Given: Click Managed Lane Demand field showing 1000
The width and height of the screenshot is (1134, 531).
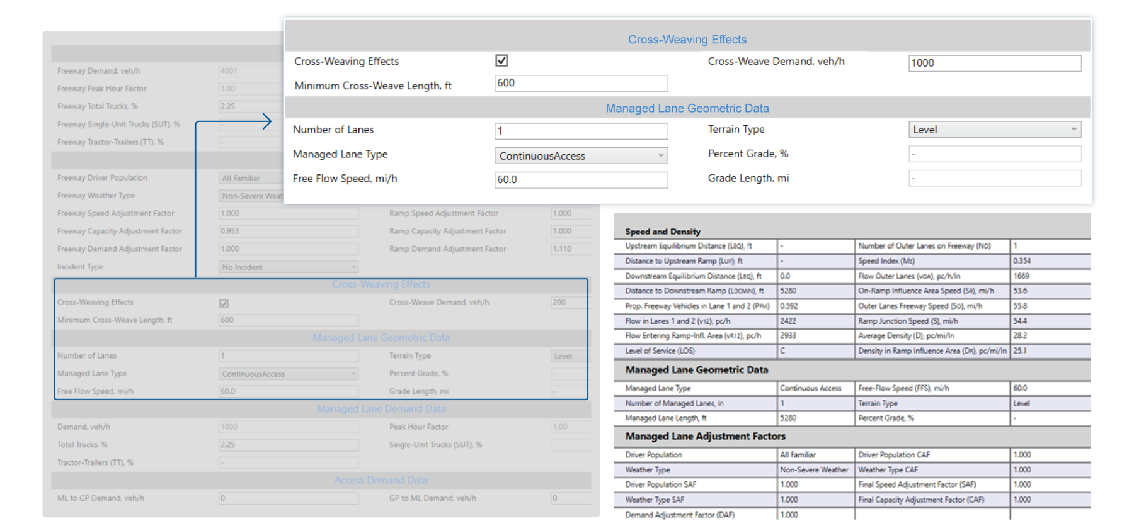Looking at the screenshot, I should (x=289, y=427).
